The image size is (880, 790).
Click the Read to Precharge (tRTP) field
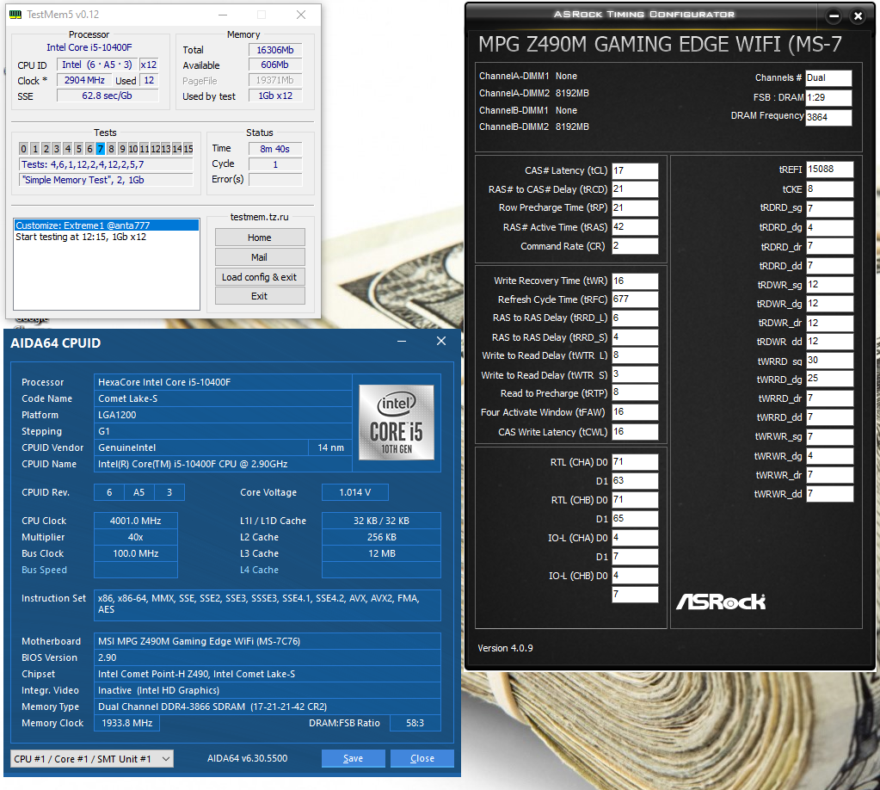[x=635, y=392]
